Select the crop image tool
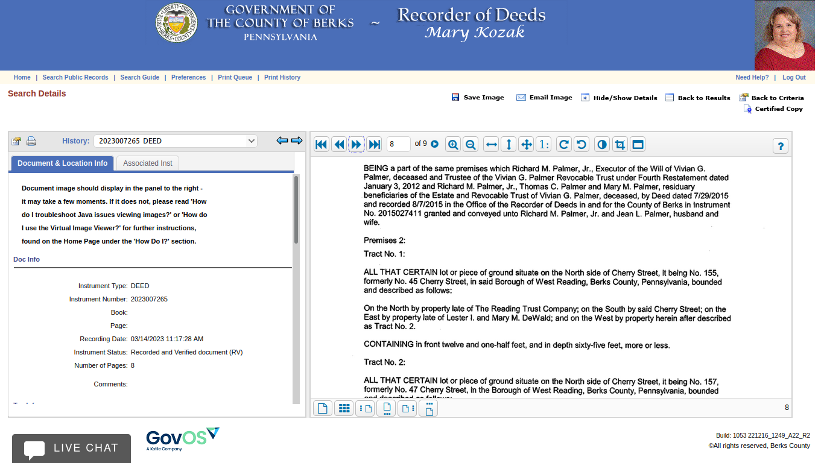 click(620, 145)
